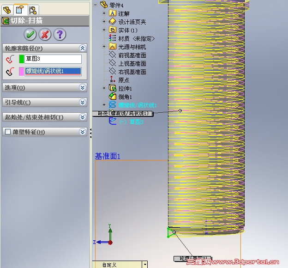This screenshot has width=288, height=268.
Task: Select 上视基准面 in the tree
Action: click(132, 64)
